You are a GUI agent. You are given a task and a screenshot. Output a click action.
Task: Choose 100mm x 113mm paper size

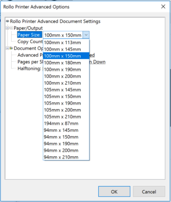(x=66, y=43)
